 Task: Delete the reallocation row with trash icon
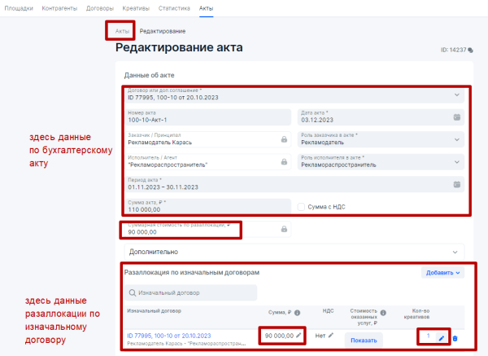pos(455,339)
